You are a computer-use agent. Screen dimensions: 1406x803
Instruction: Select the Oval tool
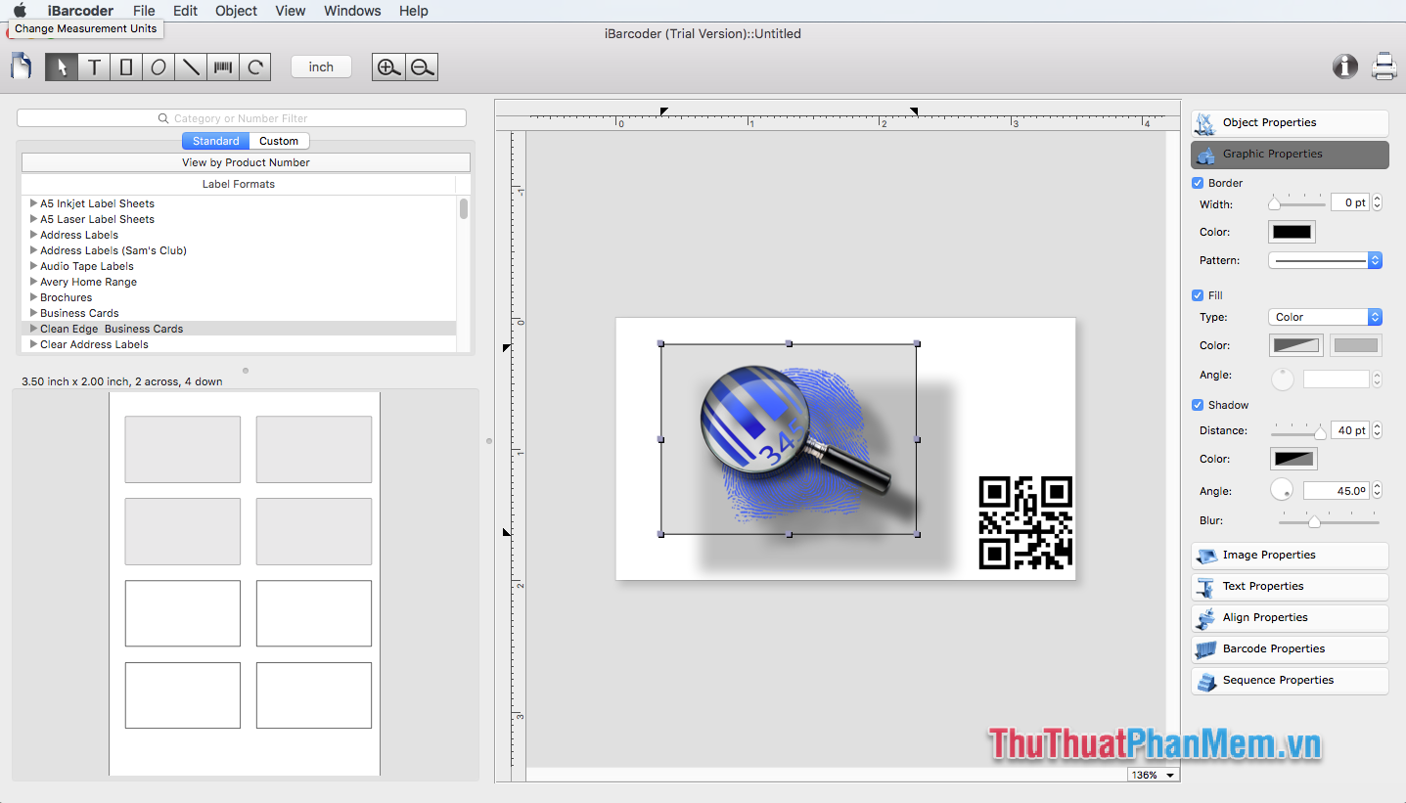[159, 67]
